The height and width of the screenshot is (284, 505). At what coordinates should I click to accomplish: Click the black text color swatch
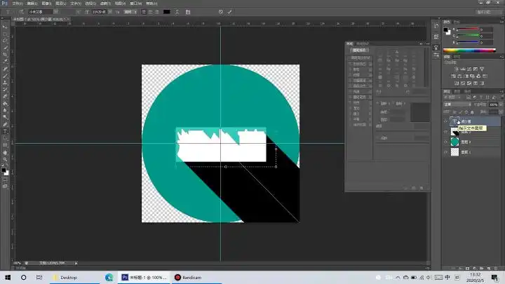[x=166, y=12]
